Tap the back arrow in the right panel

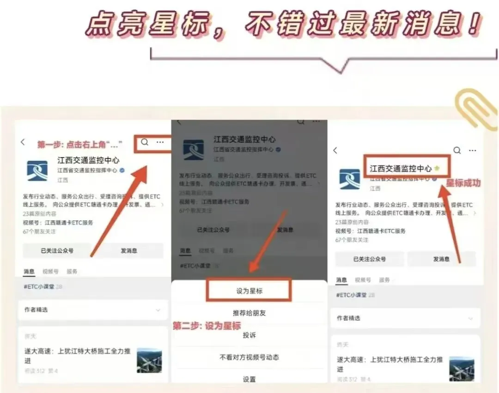pos(335,151)
